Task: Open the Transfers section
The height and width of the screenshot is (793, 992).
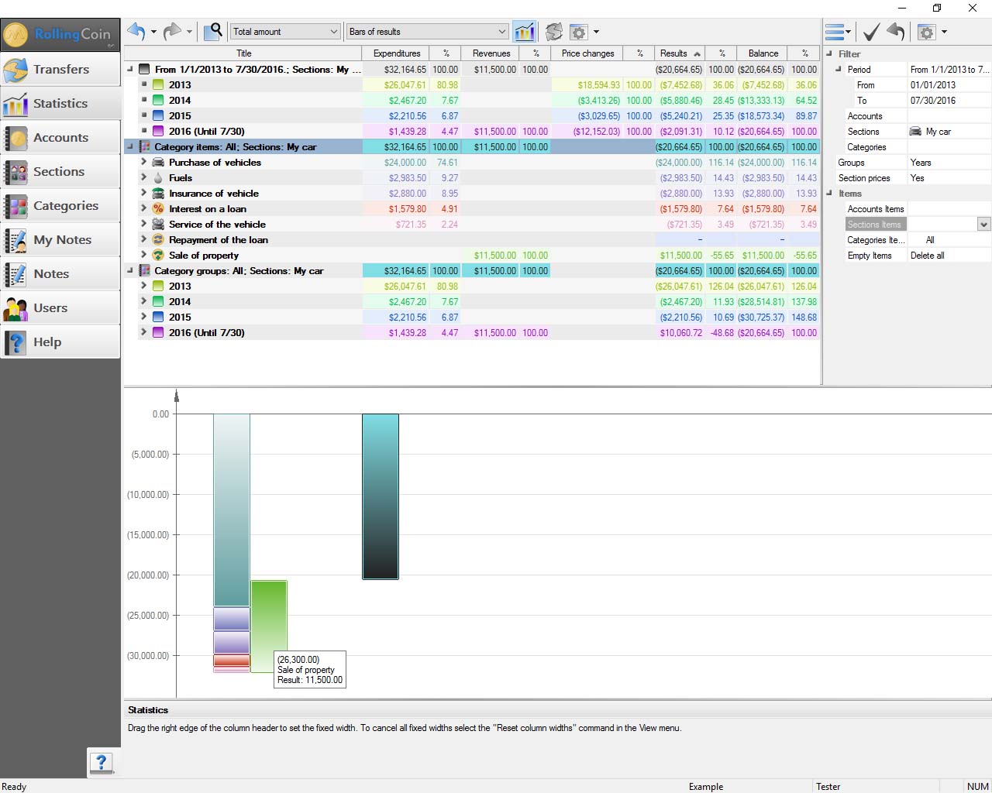Action: 60,70
